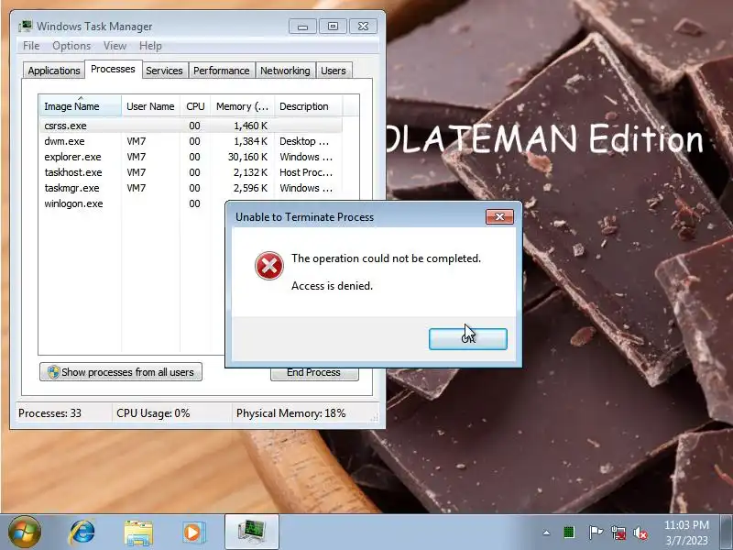Open the Options menu

point(71,46)
